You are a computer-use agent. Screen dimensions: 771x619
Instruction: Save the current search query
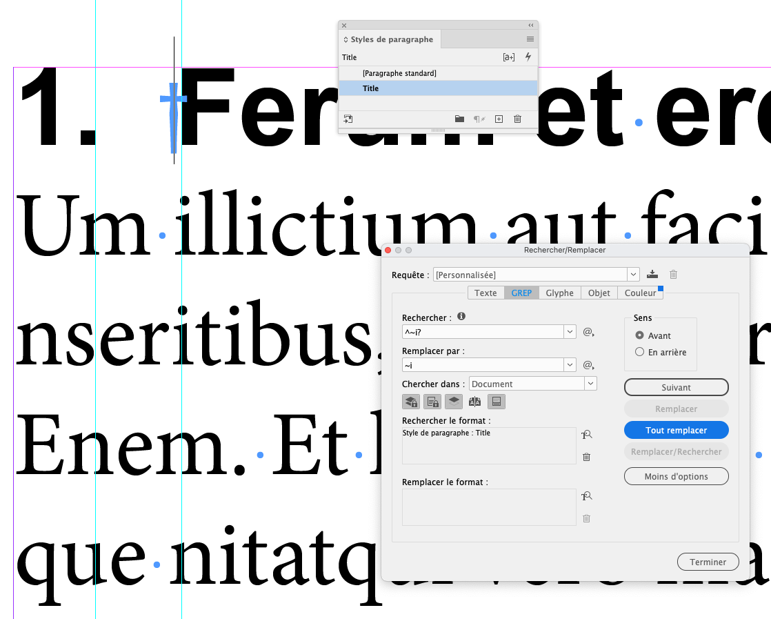click(652, 274)
